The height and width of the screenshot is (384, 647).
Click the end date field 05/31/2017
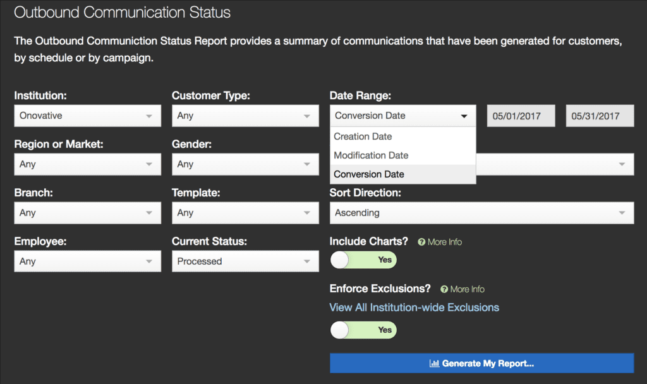coord(600,116)
